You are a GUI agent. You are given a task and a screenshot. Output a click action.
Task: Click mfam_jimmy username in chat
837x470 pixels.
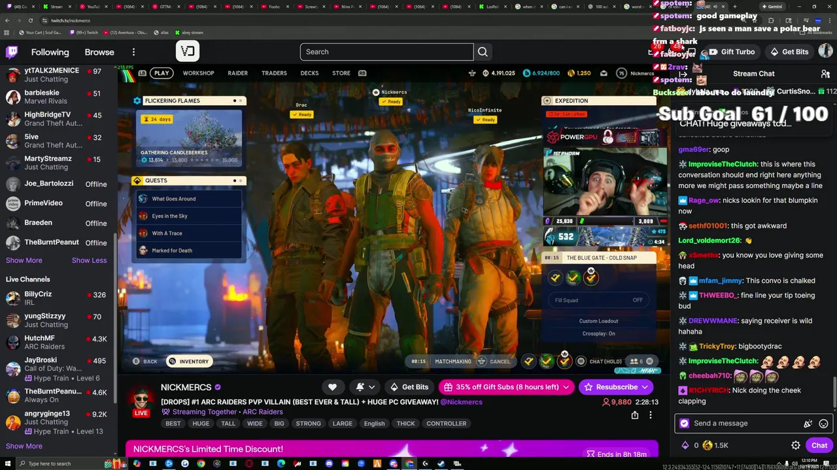[721, 281]
